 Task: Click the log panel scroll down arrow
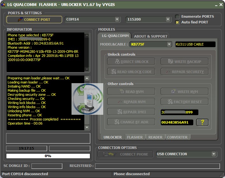click(87, 127)
